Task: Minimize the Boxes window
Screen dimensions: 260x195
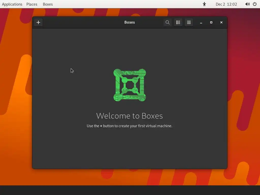Action: point(201,22)
